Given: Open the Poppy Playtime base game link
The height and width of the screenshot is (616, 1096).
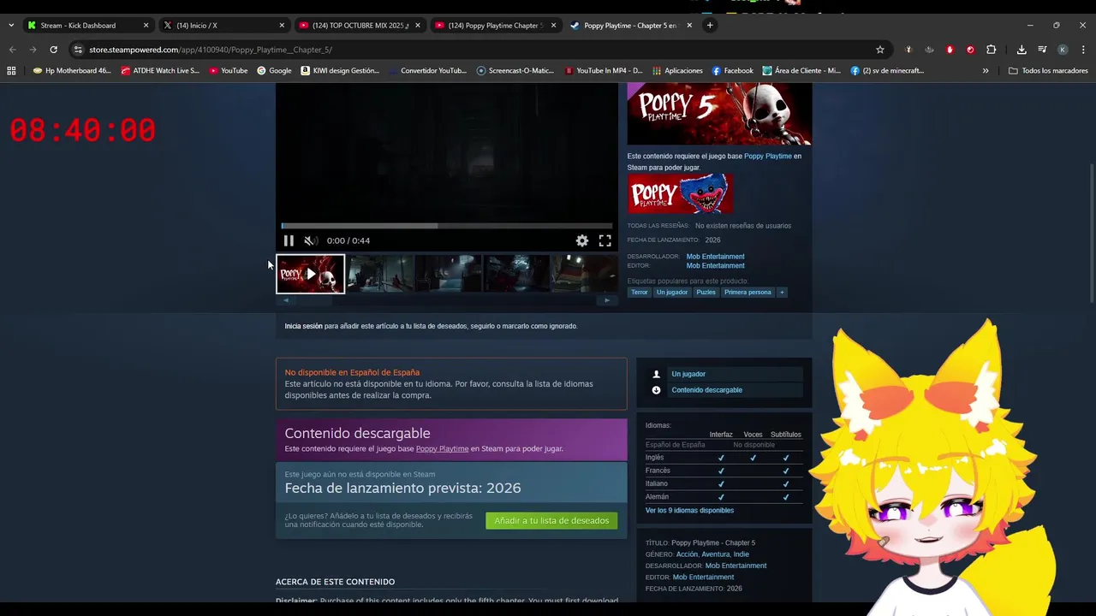Looking at the screenshot, I should pyautogui.click(x=767, y=157).
